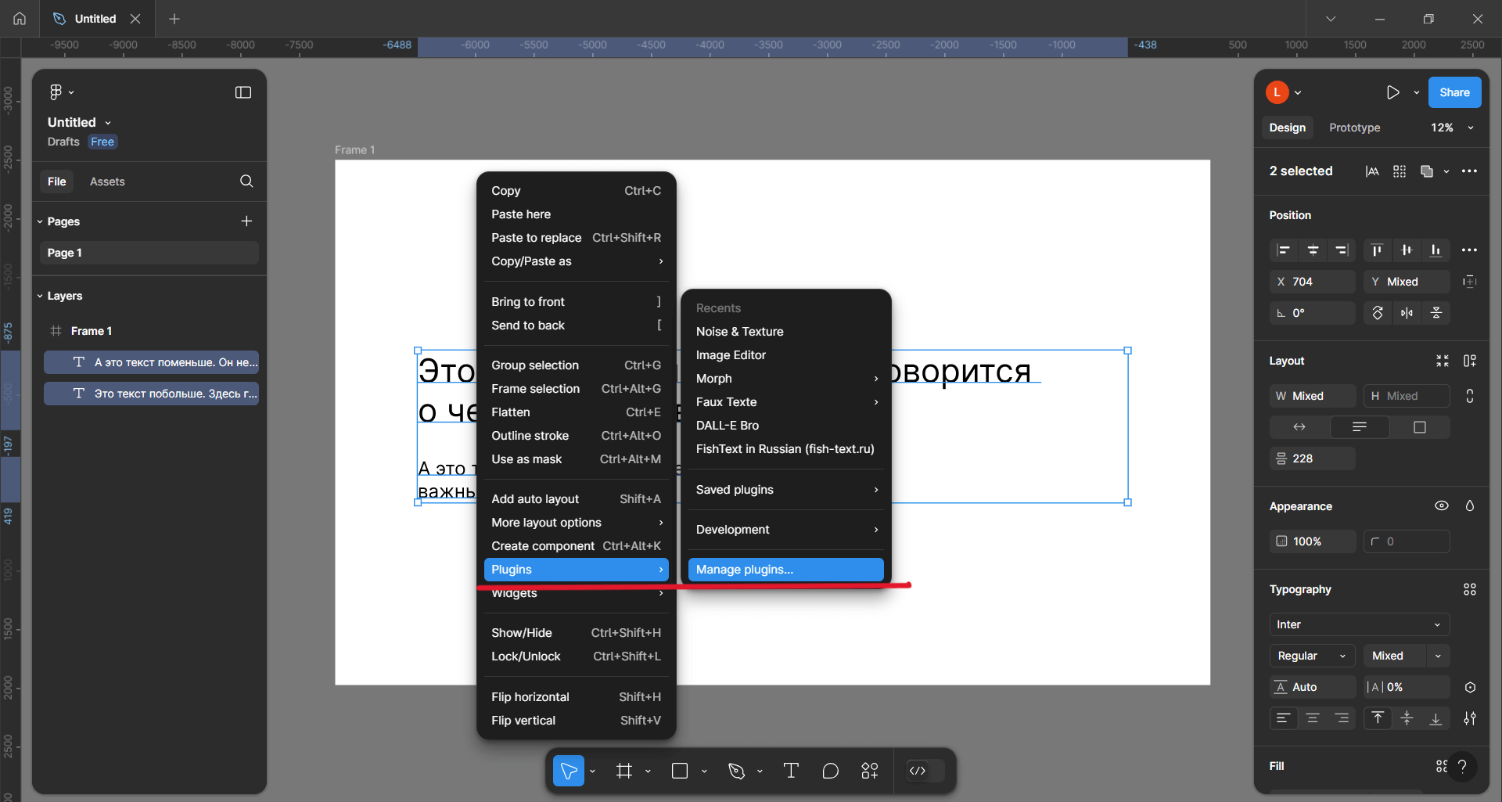Set text vertical align top
Image resolution: width=1502 pixels, height=802 pixels.
[1378, 718]
